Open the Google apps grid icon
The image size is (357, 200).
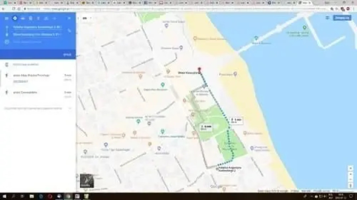coord(327,18)
